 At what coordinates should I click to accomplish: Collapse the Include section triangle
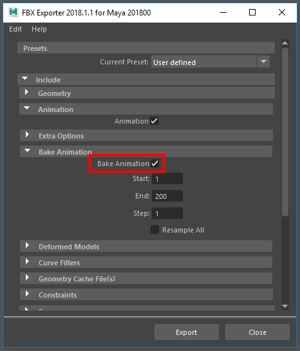click(25, 79)
